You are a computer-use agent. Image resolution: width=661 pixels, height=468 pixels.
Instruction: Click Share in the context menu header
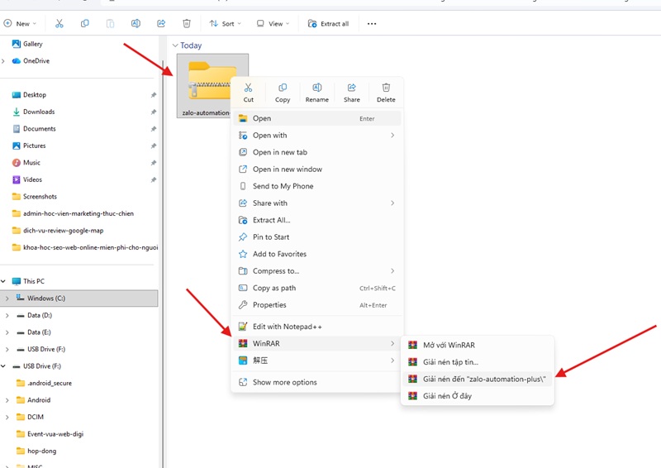pyautogui.click(x=352, y=93)
